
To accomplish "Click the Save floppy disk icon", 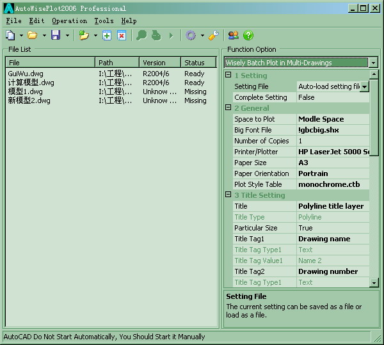I will coord(56,35).
